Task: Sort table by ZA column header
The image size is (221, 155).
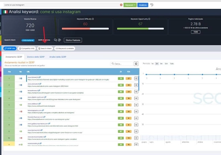Action: (x=121, y=72)
